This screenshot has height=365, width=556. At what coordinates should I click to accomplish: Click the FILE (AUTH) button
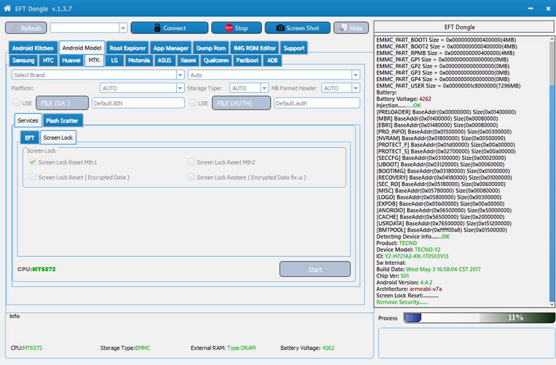point(241,103)
